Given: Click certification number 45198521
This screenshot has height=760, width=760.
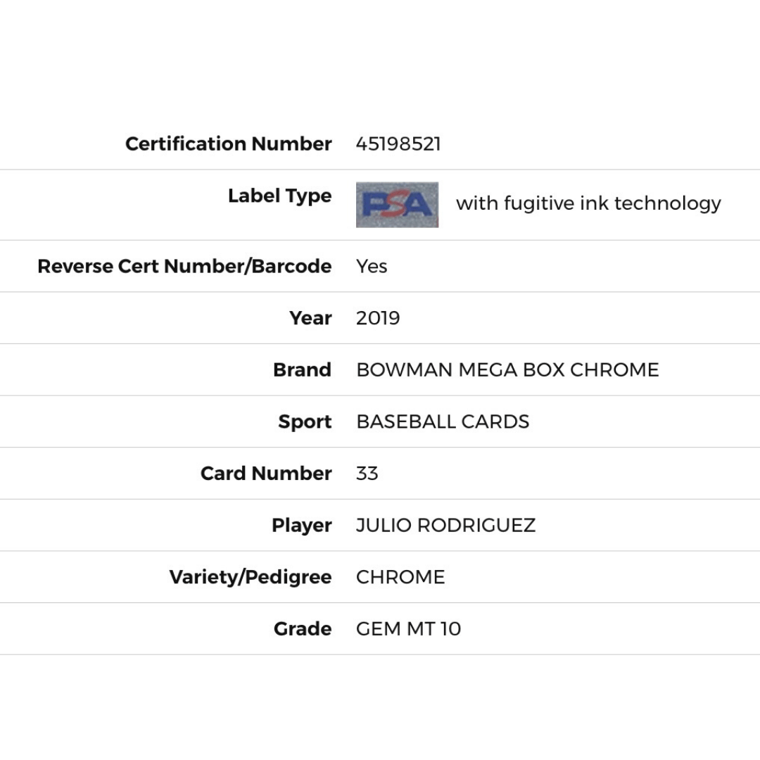Looking at the screenshot, I should tap(398, 144).
